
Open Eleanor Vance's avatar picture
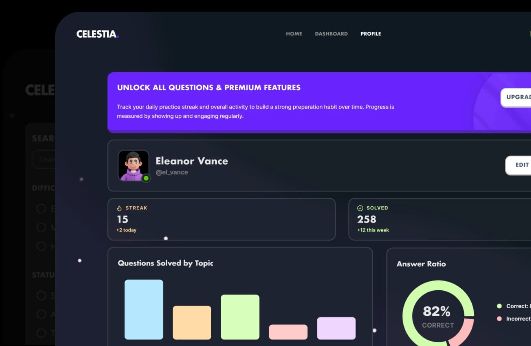pyautogui.click(x=133, y=166)
